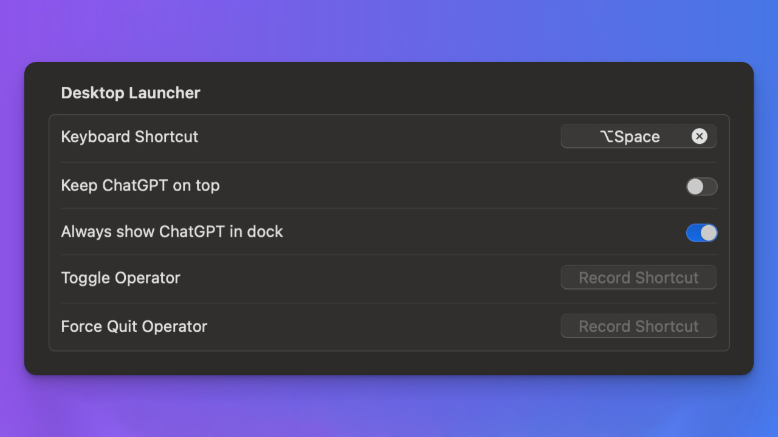Click the Toggle Operator label text

pyautogui.click(x=121, y=277)
